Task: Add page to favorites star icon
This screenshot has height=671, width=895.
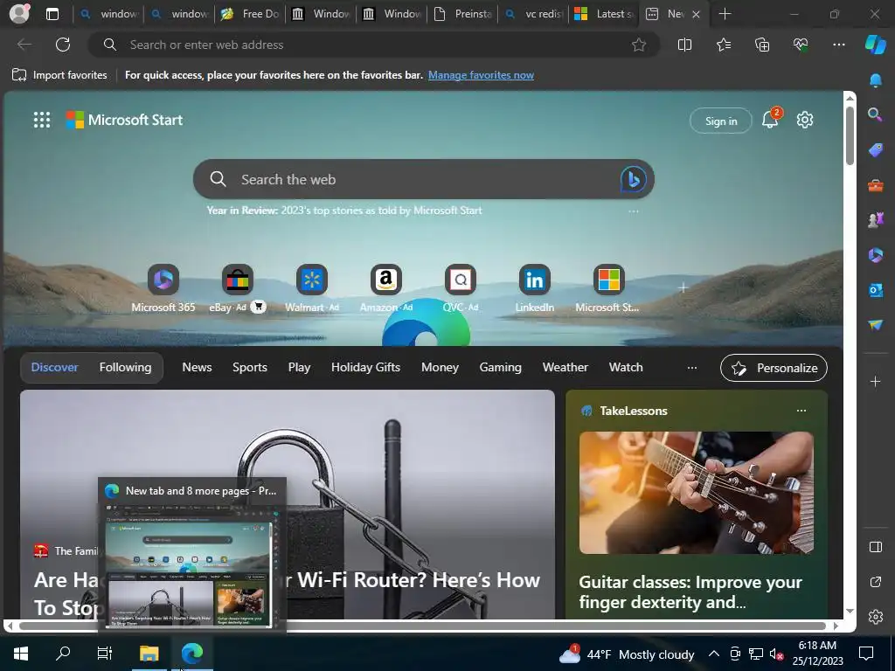Action: [639, 45]
